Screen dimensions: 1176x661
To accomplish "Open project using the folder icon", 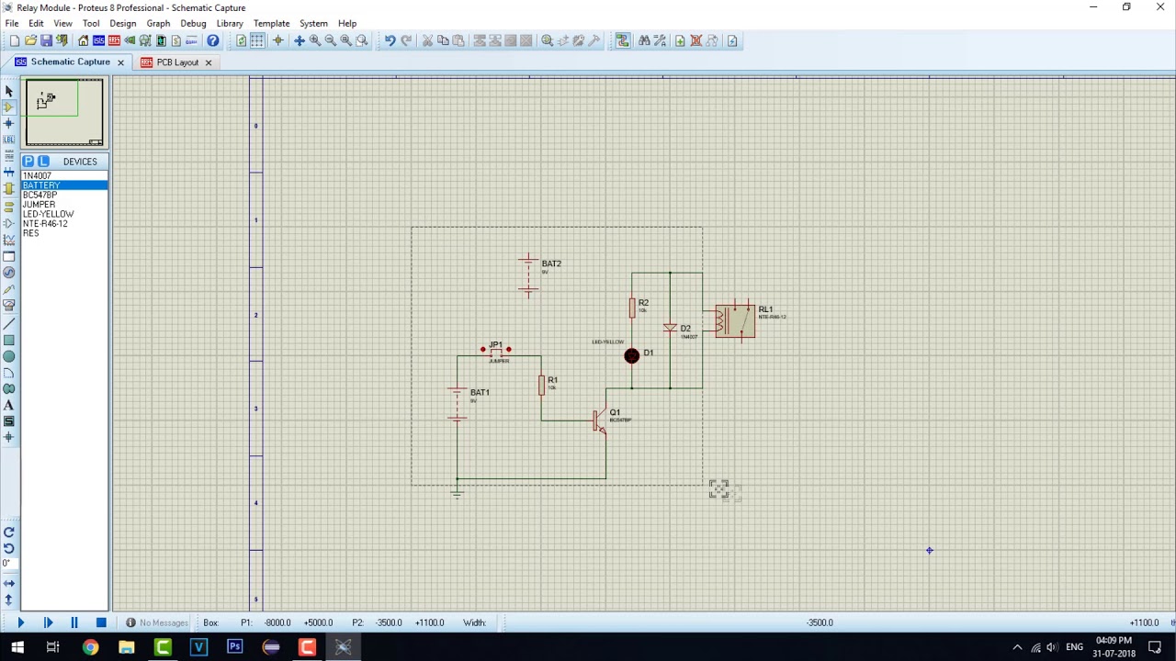I will (30, 40).
